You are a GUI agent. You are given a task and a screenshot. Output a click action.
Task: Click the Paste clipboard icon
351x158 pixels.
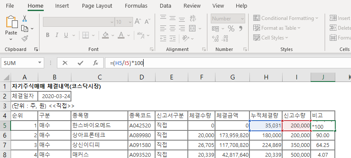(11, 22)
